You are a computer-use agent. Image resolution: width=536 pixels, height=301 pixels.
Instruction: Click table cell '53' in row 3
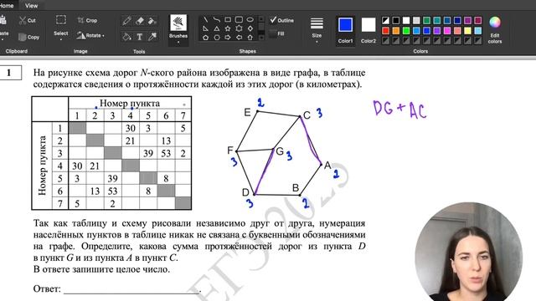click(x=166, y=153)
